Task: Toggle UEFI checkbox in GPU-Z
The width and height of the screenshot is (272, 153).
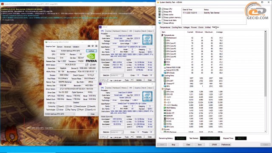Action: click(91, 65)
